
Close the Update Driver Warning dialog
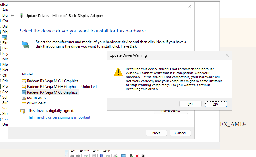pyautogui.click(x=227, y=55)
